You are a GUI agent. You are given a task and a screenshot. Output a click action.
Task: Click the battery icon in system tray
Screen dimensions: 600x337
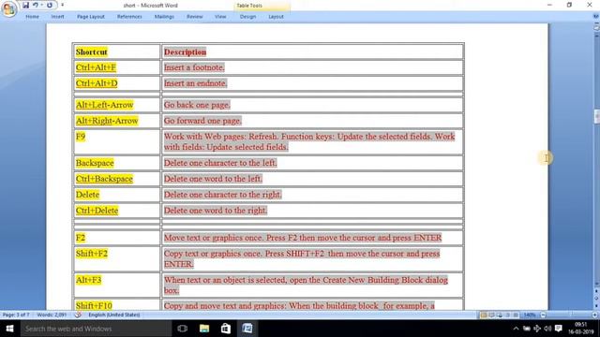click(527, 329)
